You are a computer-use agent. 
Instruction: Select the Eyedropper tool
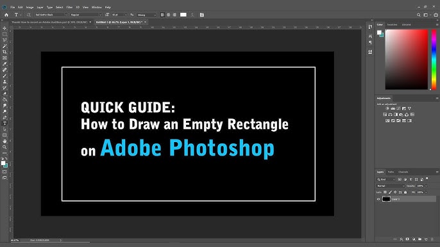coord(4,64)
